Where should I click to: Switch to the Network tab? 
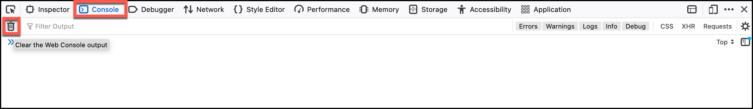click(204, 10)
